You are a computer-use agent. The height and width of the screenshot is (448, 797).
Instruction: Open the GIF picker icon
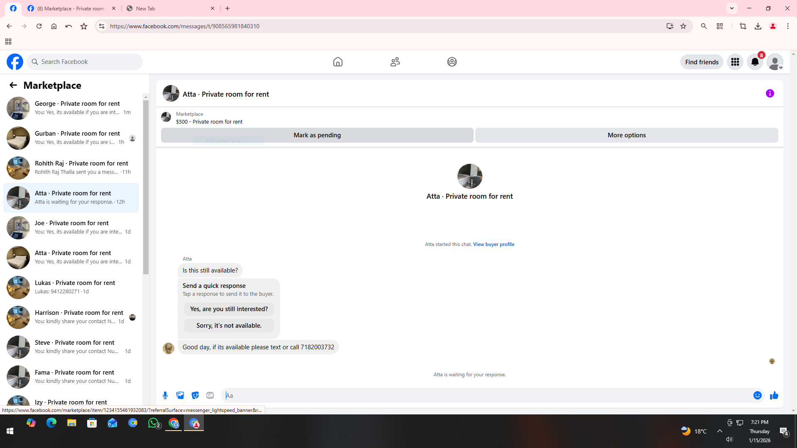coord(210,395)
